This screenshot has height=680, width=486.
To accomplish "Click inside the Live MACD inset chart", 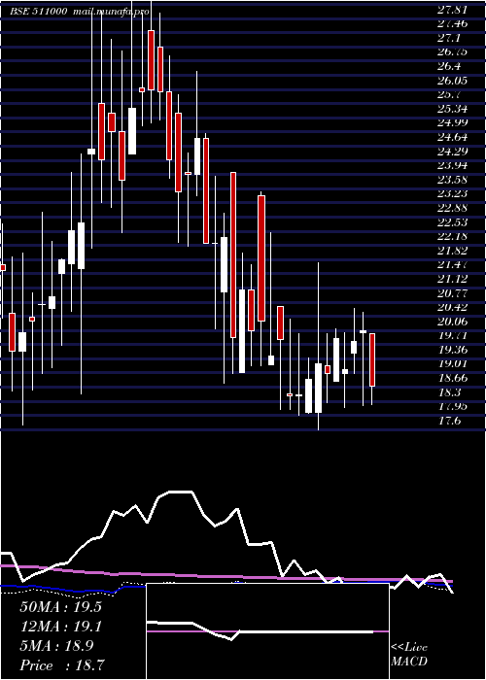I will point(267,631).
